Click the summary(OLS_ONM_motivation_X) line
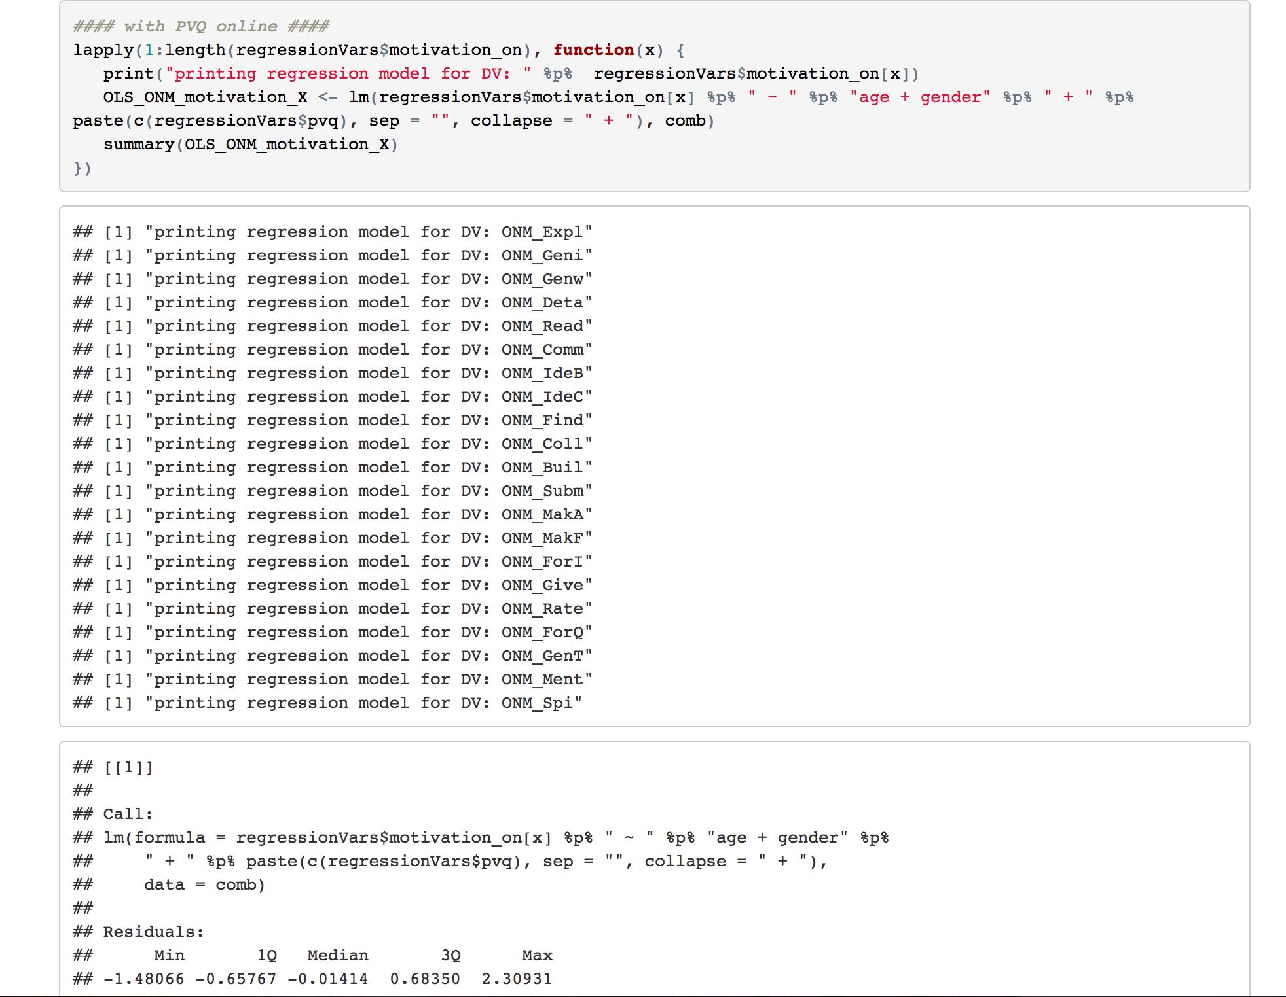The height and width of the screenshot is (997, 1286). pyautogui.click(x=250, y=144)
